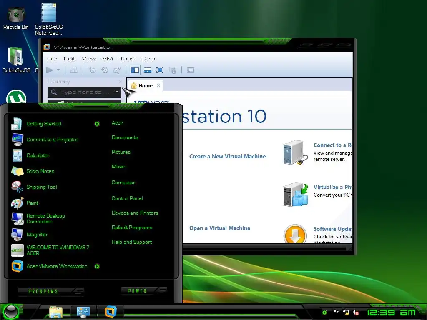Revert to snapshot toolbar icon
This screenshot has width=427, height=320.
pos(105,70)
